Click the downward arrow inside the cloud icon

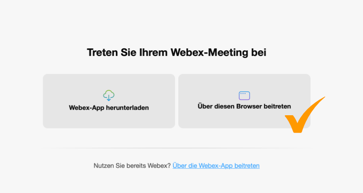pos(109,98)
